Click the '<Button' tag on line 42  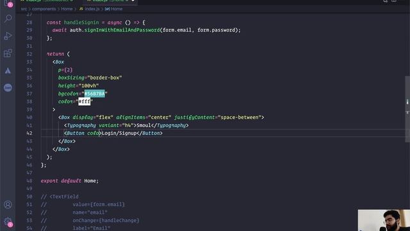(74, 133)
